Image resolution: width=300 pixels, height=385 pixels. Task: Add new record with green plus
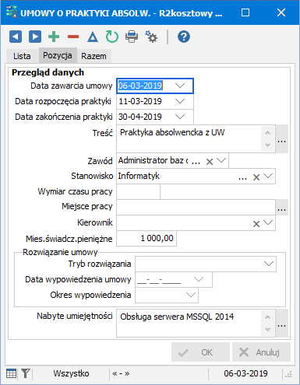[x=54, y=37]
